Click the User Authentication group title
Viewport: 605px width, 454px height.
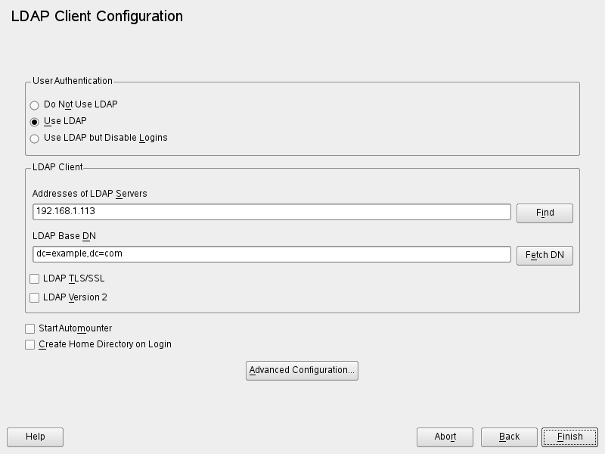73,81
